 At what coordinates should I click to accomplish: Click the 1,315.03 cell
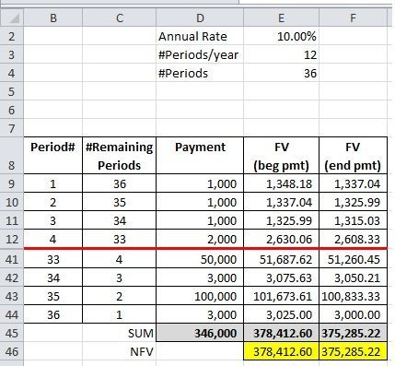(x=353, y=220)
